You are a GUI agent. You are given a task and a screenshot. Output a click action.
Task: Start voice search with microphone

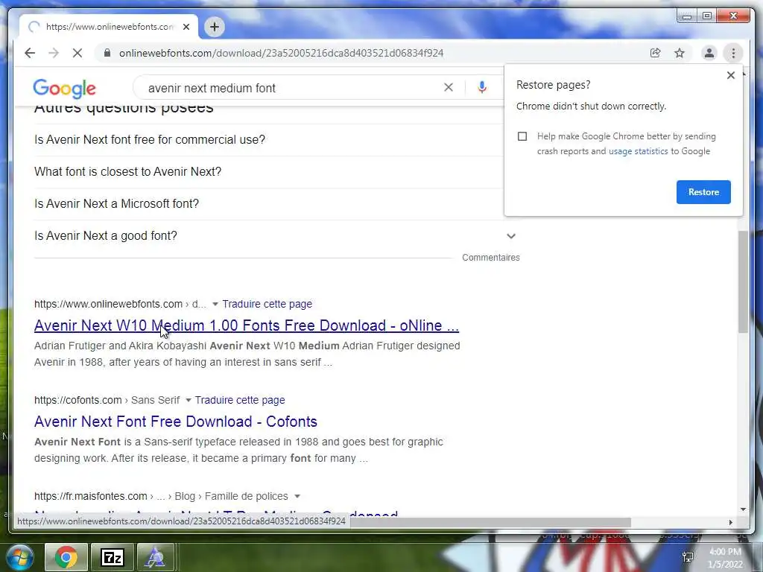(x=482, y=88)
